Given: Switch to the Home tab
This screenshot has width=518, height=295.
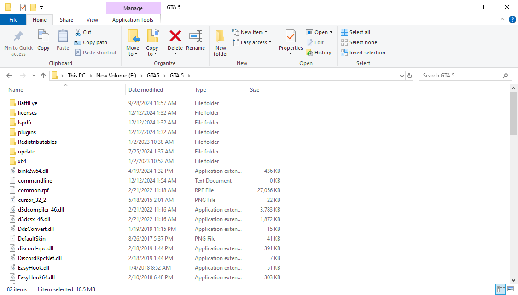Looking at the screenshot, I should tap(40, 20).
